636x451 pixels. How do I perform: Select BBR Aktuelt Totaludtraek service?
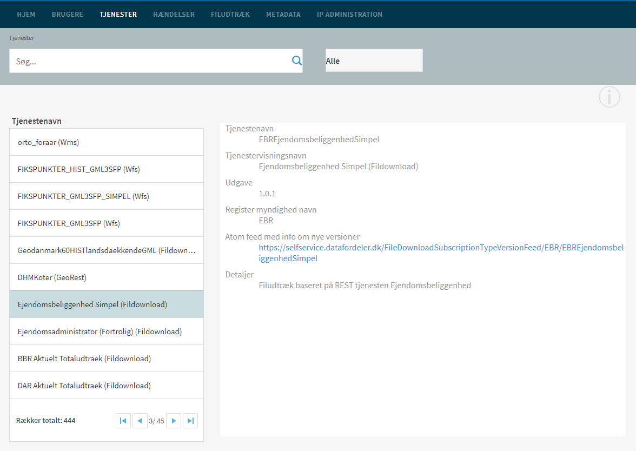(x=107, y=359)
